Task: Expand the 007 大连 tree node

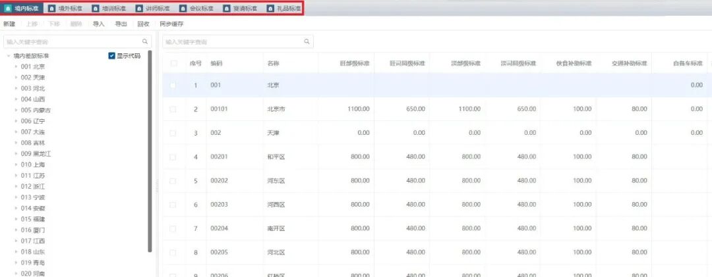Action: pos(16,132)
